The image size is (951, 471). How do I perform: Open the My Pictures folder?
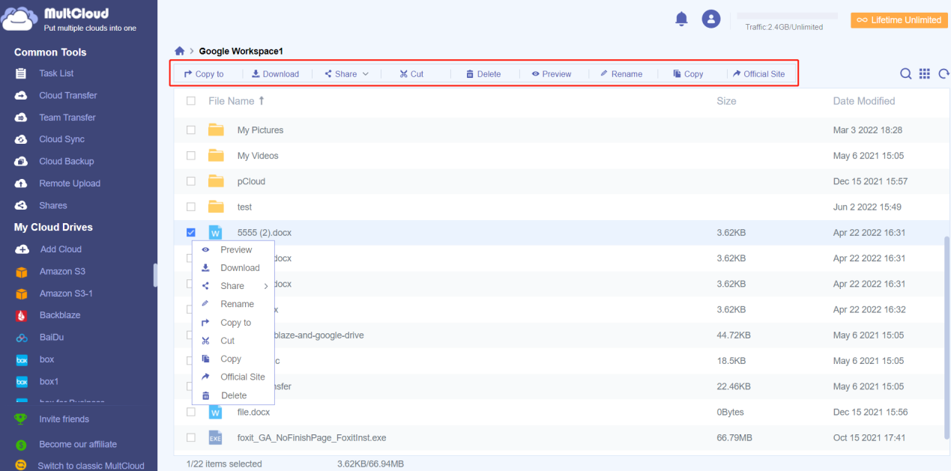pos(260,130)
